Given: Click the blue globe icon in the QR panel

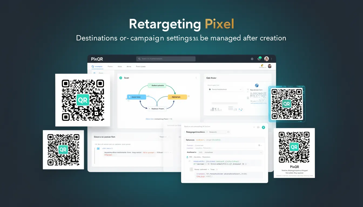Looking at the screenshot, I should click(x=257, y=85).
